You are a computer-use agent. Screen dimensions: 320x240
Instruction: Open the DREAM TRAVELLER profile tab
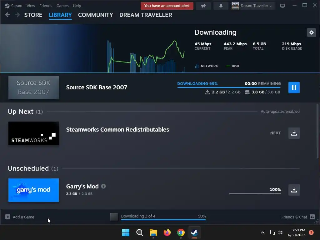point(146,15)
